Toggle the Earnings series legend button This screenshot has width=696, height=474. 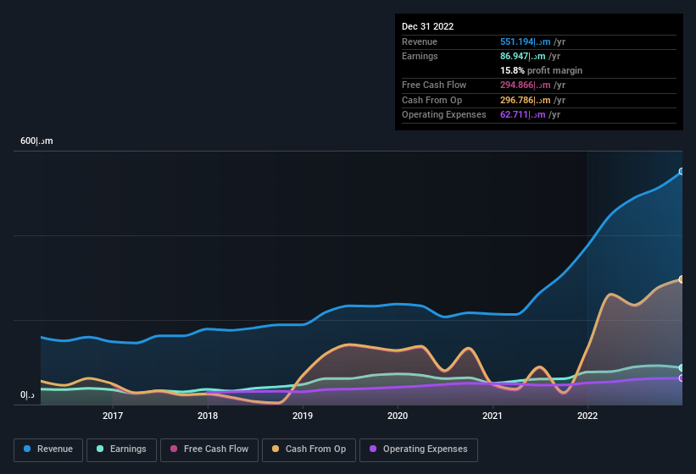pyautogui.click(x=121, y=449)
